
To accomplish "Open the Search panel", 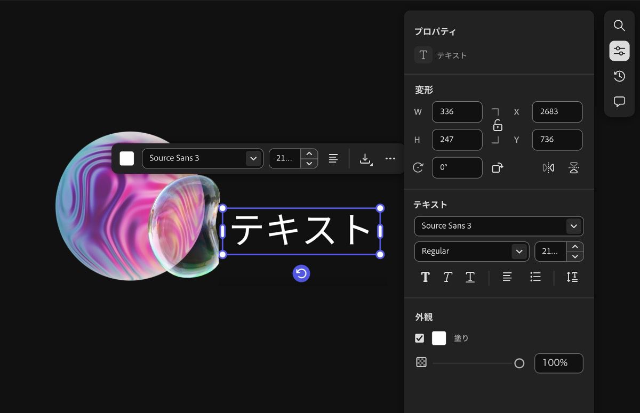I will pos(619,25).
